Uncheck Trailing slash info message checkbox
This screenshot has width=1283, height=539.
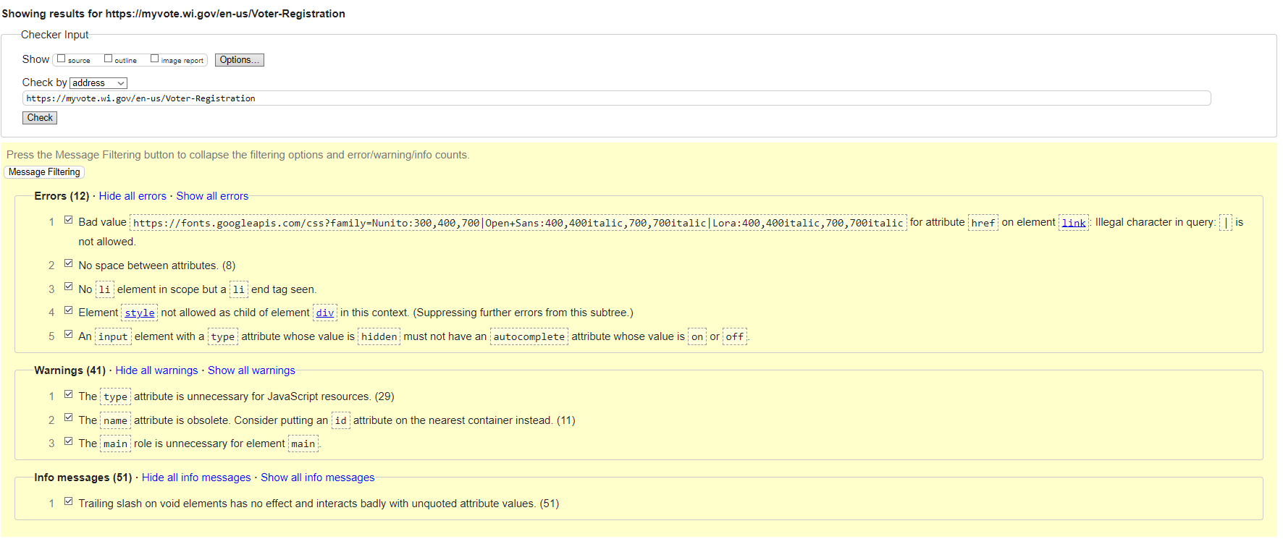69,501
